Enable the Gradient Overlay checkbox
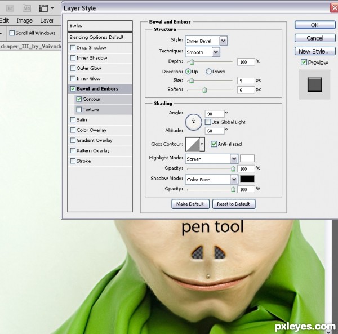Image resolution: width=338 pixels, height=334 pixels. (73, 140)
